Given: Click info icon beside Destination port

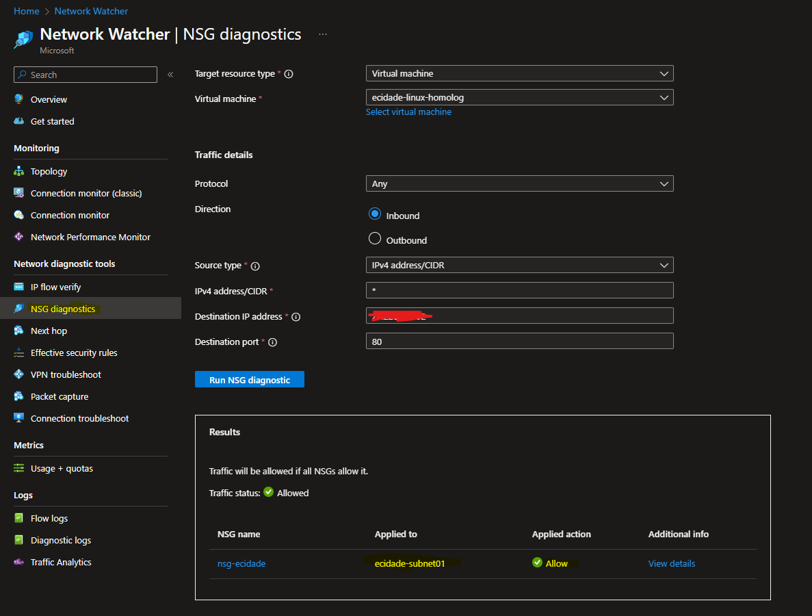Looking at the screenshot, I should click(272, 342).
